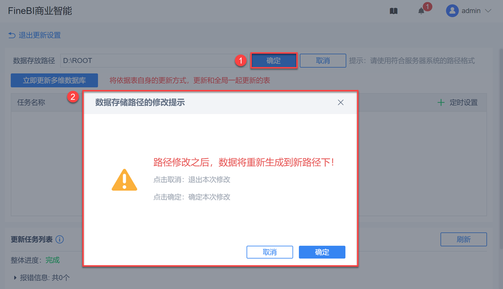
Task: Click 取消 in the path change dialog
Action: 270,252
